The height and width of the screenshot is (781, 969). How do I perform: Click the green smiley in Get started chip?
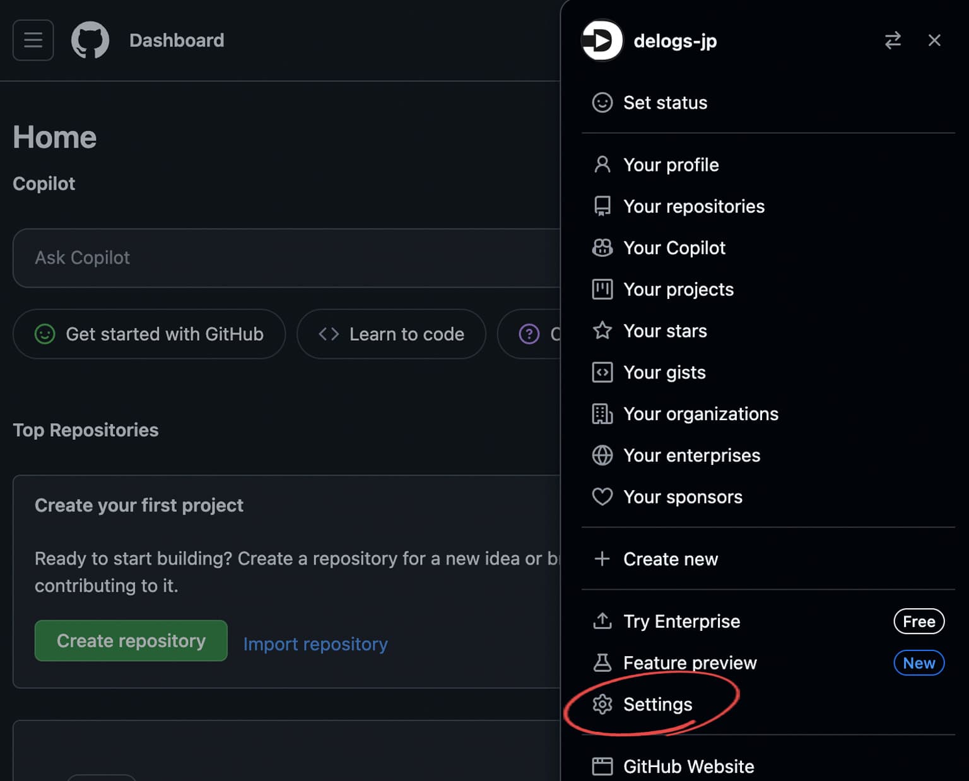tap(45, 334)
